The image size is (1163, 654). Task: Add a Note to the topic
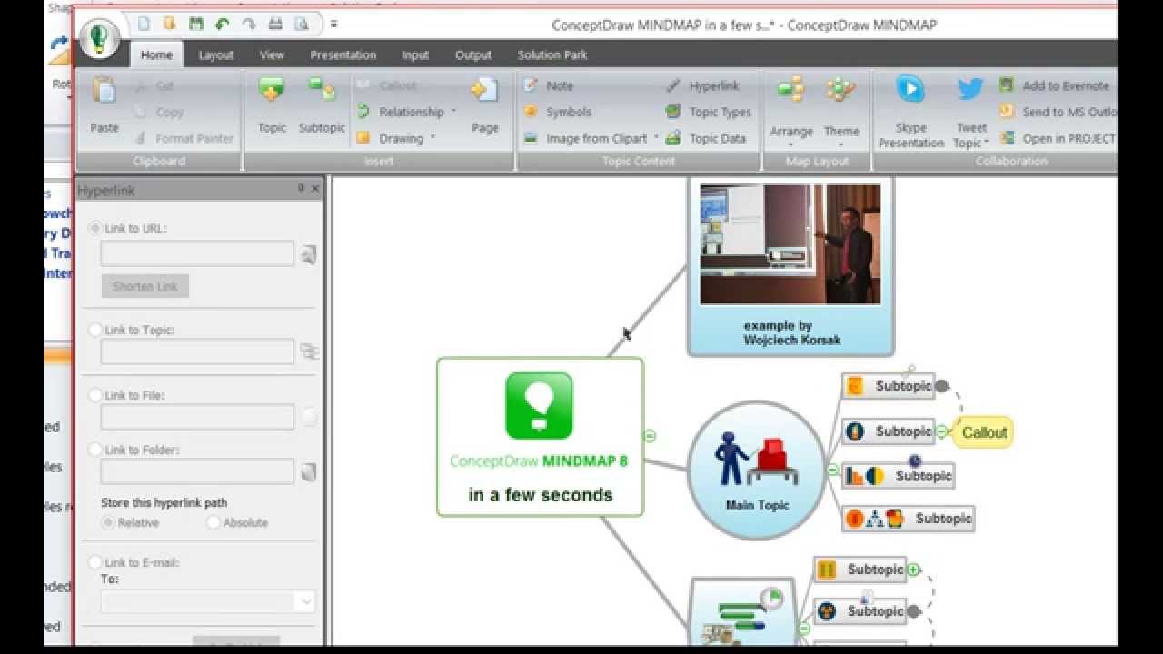[549, 85]
